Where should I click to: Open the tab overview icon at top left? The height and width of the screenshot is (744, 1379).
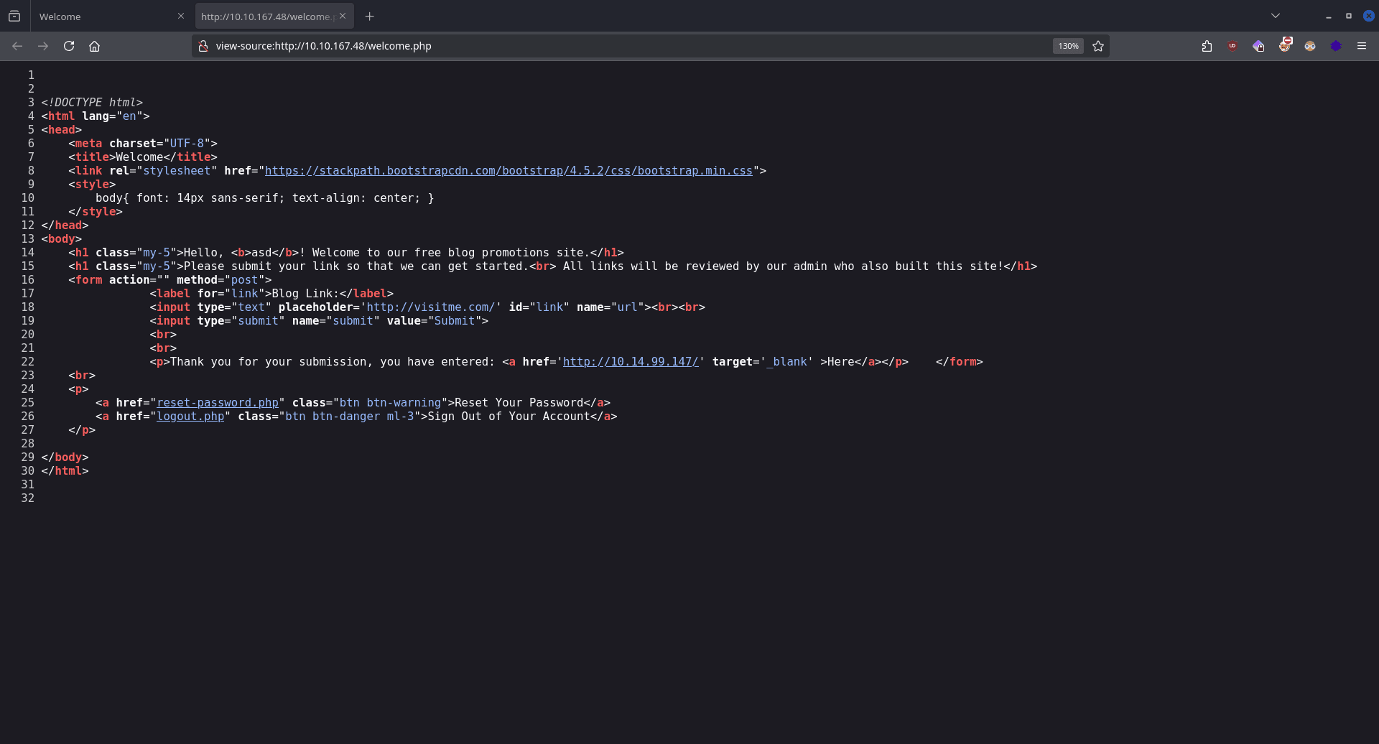tap(14, 16)
